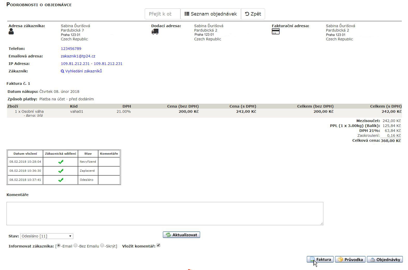Open the Faktura invoice button
This screenshot has height=270, width=408.
click(320, 259)
